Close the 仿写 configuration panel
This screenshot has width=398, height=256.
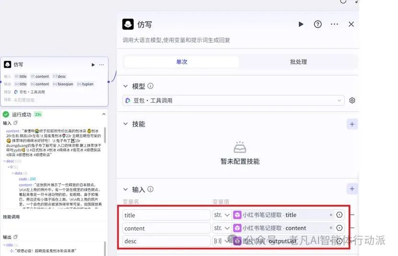pyautogui.click(x=351, y=24)
